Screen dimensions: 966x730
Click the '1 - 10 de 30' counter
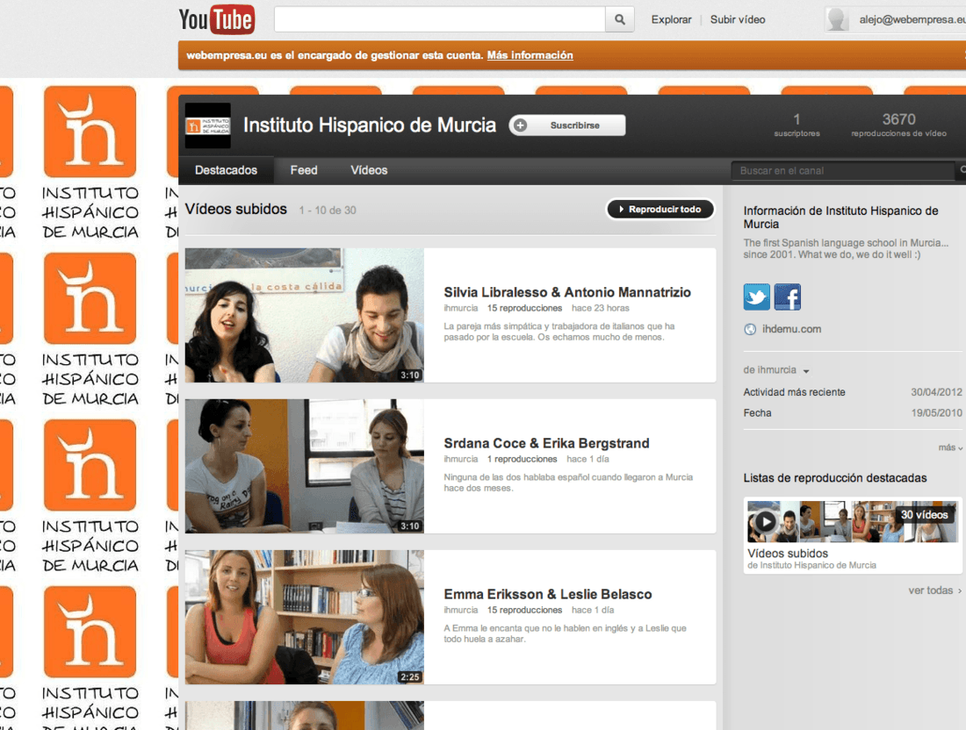[328, 211]
